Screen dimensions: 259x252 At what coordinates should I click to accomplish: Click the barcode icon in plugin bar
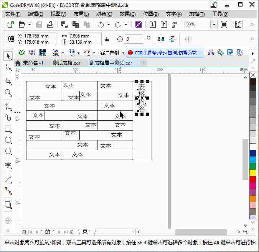coord(32,53)
